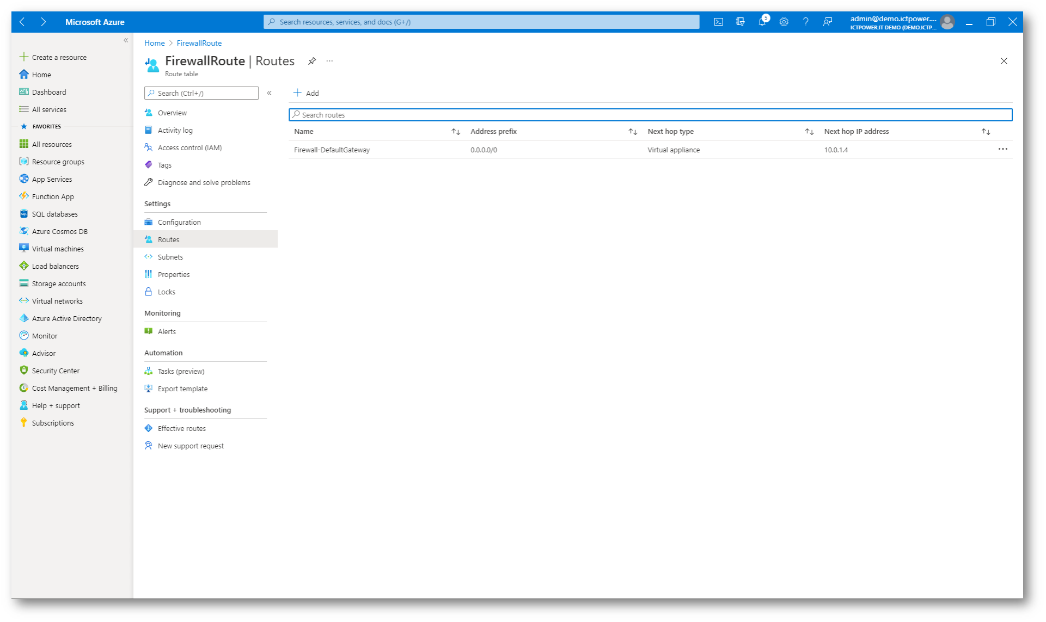Screen dimensions: 1046x622
Task: Open Storage accounts
Action: point(59,284)
